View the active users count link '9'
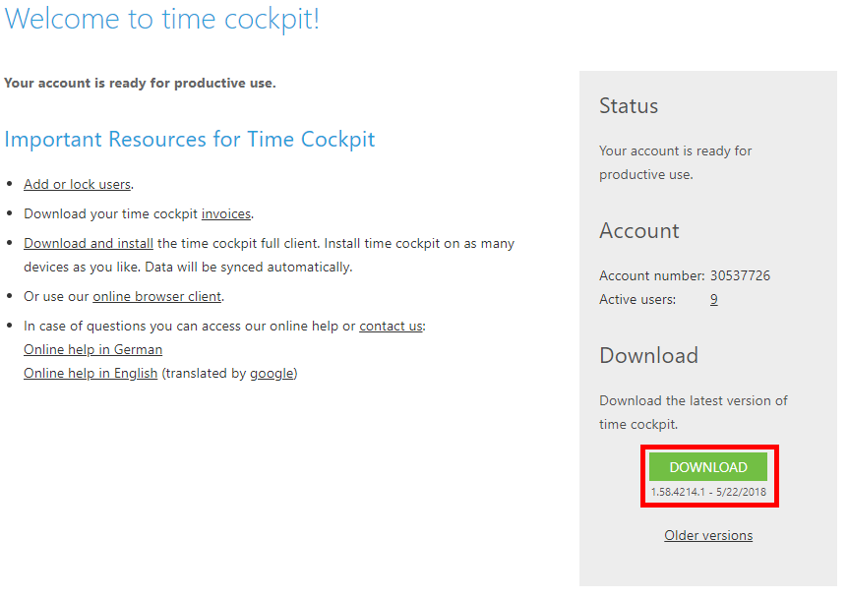The height and width of the screenshot is (599, 848). (x=714, y=299)
